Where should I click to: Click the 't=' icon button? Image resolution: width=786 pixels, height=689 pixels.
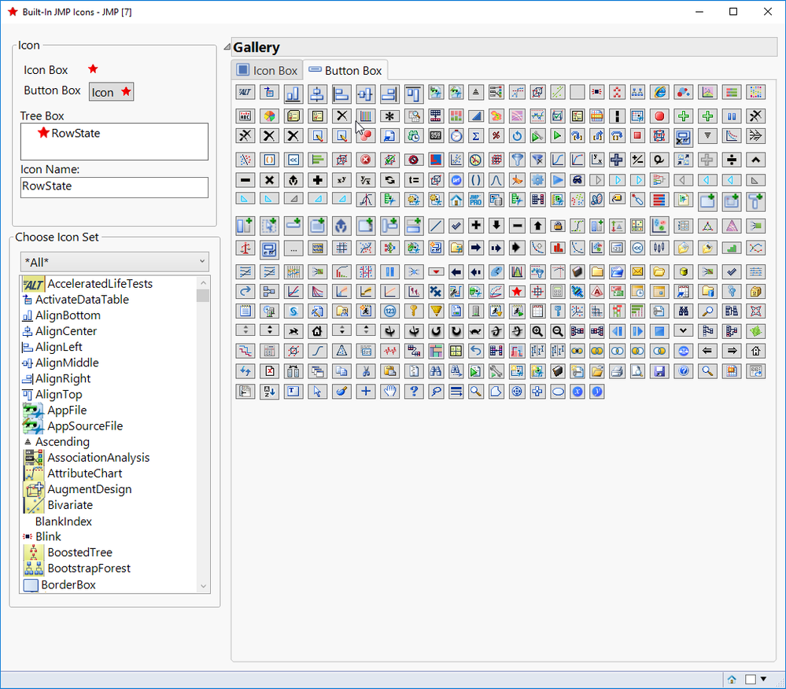click(414, 180)
